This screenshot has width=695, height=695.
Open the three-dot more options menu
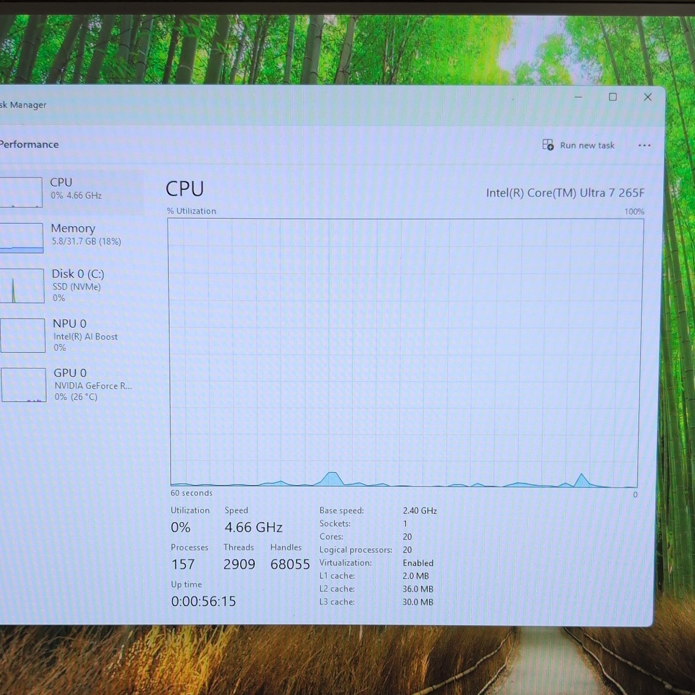coord(644,145)
